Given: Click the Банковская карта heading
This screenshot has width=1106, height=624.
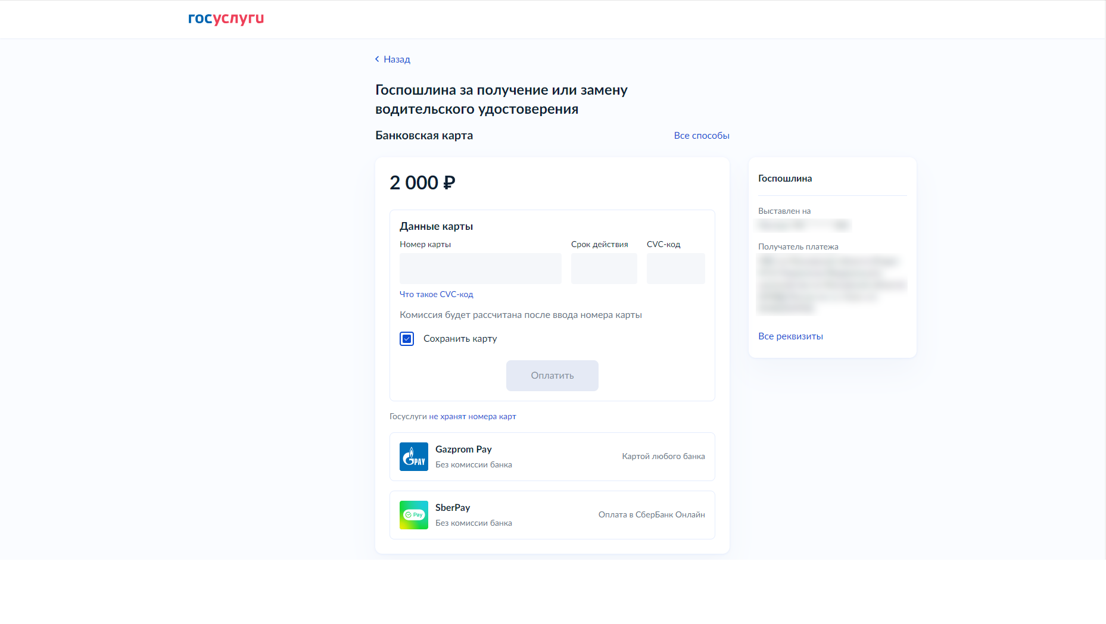Looking at the screenshot, I should click(424, 135).
